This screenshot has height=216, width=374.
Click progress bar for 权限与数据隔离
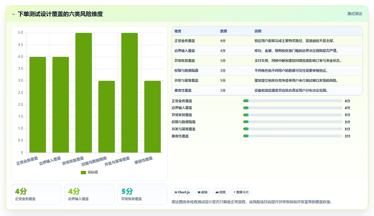(293, 122)
